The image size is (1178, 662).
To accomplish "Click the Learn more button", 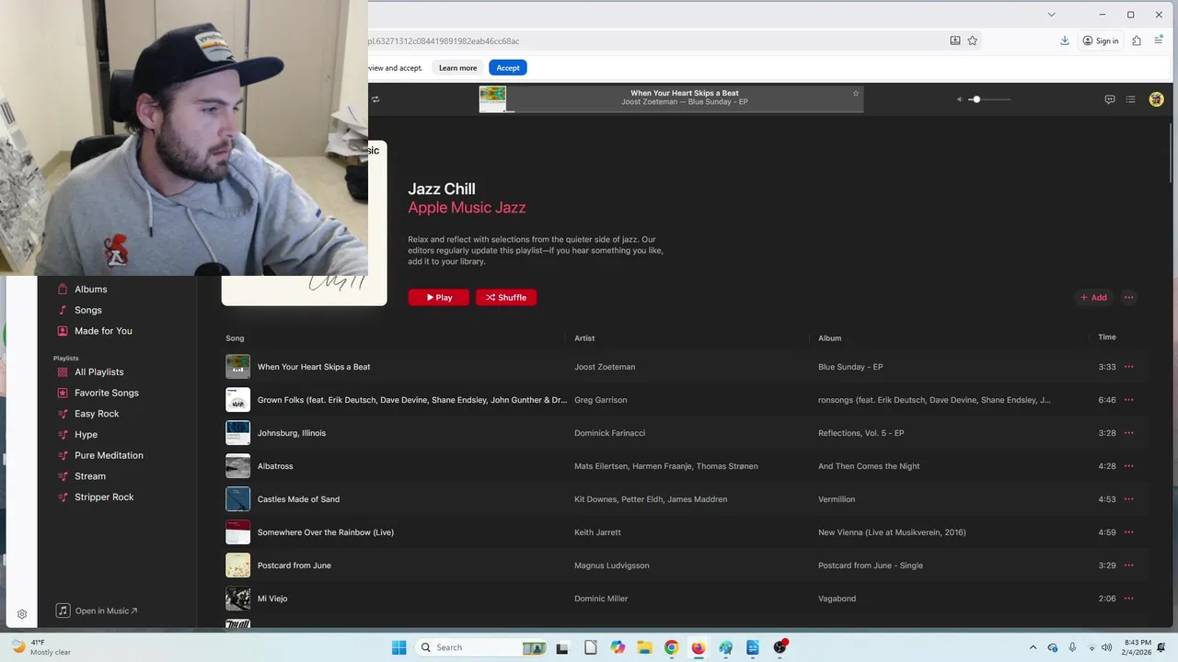I will coord(457,68).
